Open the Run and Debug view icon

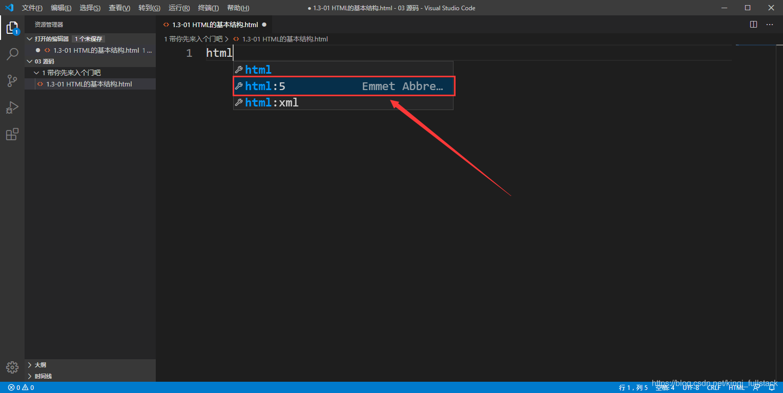point(12,107)
